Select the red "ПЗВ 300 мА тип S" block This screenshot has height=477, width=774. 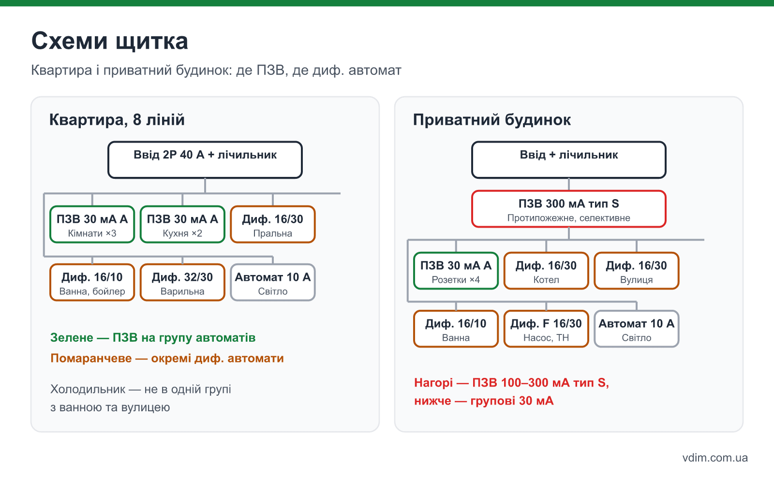coord(569,209)
